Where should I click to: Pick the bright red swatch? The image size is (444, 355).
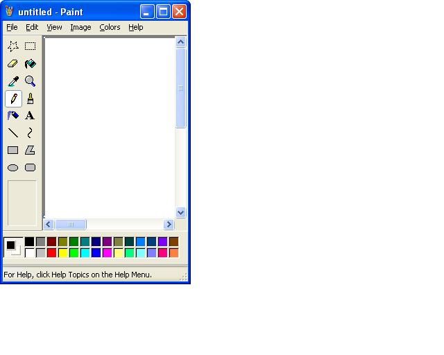click(52, 253)
